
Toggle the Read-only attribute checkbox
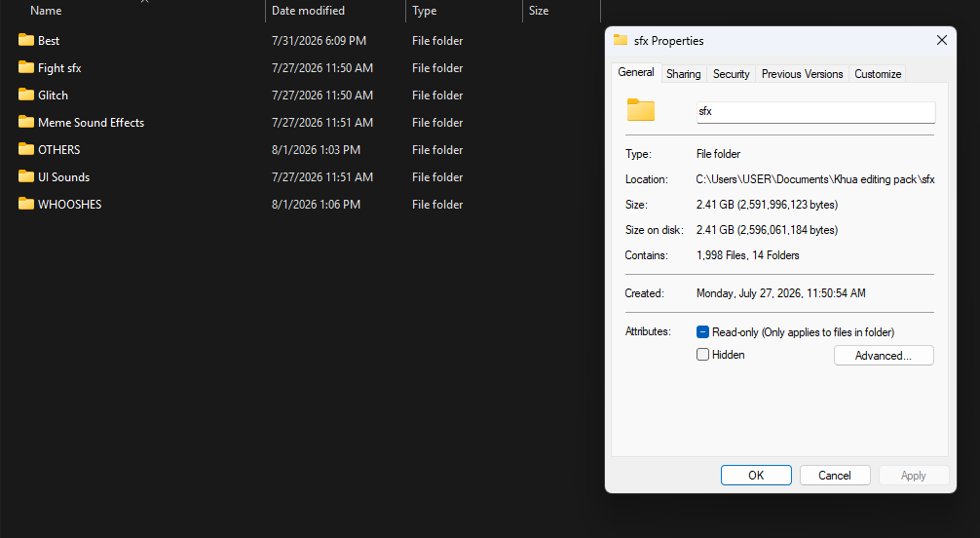point(702,332)
